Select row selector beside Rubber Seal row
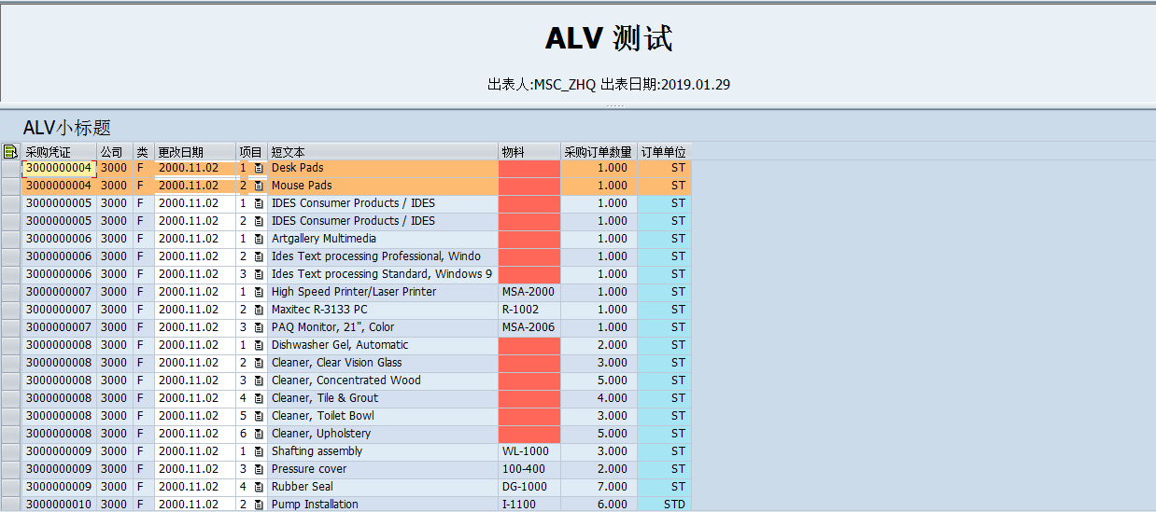Viewport: 1156px width, 512px height. point(10,487)
